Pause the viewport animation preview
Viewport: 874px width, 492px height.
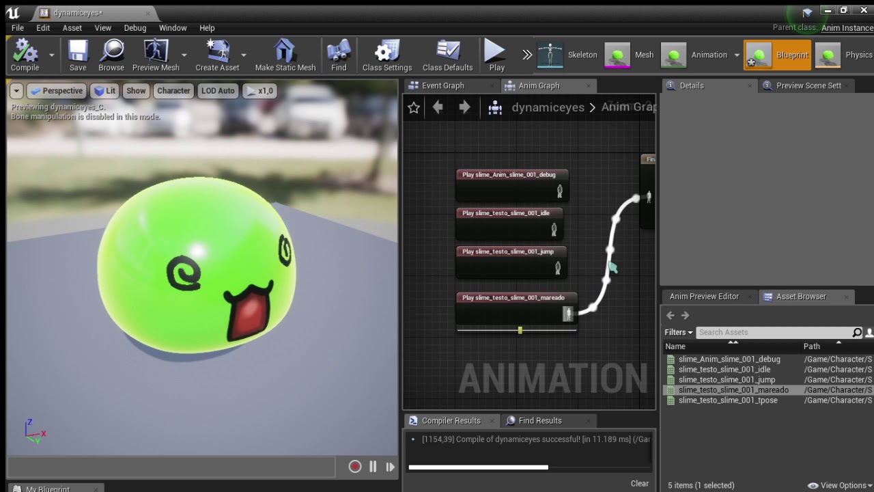373,467
